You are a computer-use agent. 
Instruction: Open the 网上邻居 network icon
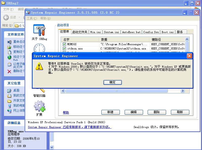[x=9, y=111]
